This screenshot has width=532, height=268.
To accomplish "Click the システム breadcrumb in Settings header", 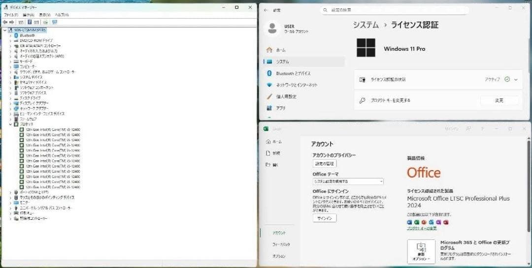I will coord(366,25).
